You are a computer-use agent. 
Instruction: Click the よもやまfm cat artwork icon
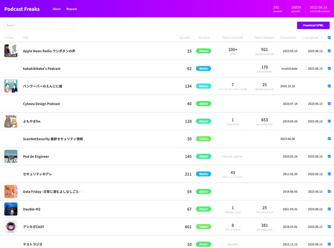tap(11, 121)
